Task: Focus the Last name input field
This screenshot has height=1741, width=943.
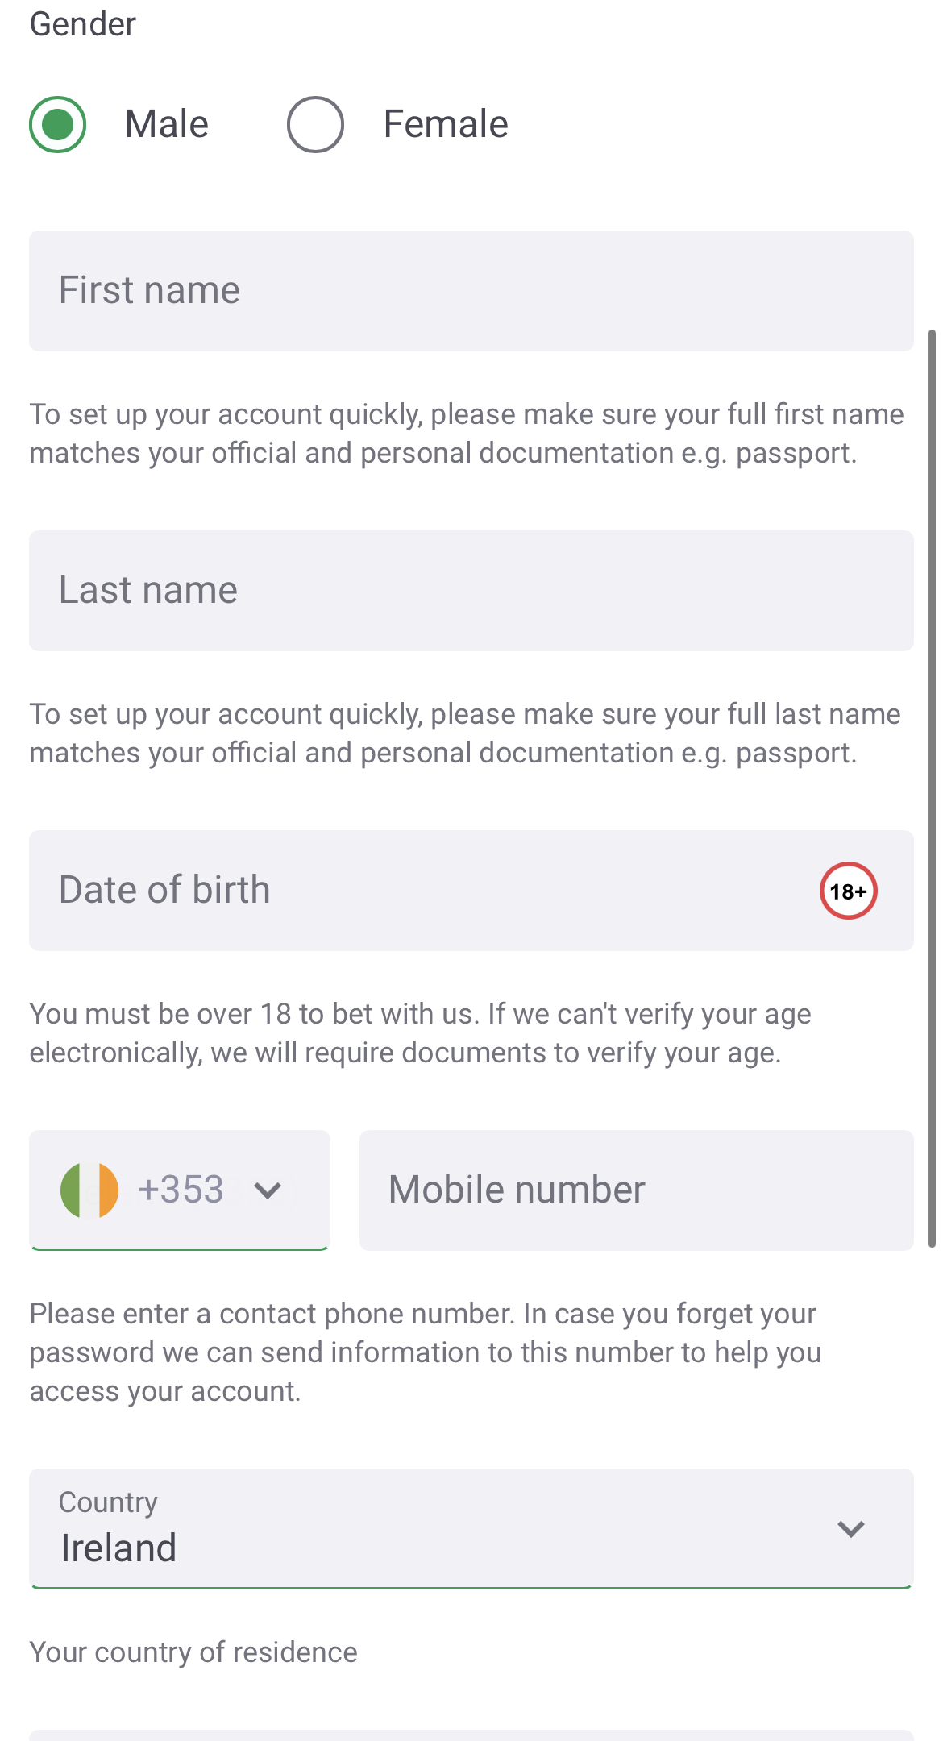Action: coord(471,591)
